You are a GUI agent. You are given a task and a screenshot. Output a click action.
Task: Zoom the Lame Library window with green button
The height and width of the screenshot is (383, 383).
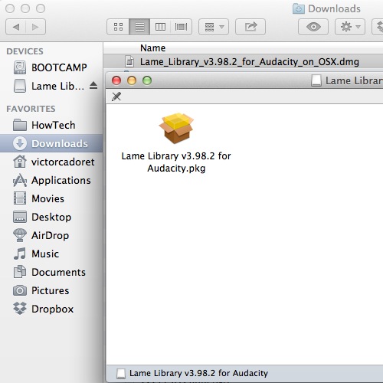(147, 80)
